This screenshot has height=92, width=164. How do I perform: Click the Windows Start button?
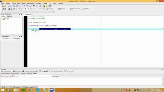pos(3,90)
